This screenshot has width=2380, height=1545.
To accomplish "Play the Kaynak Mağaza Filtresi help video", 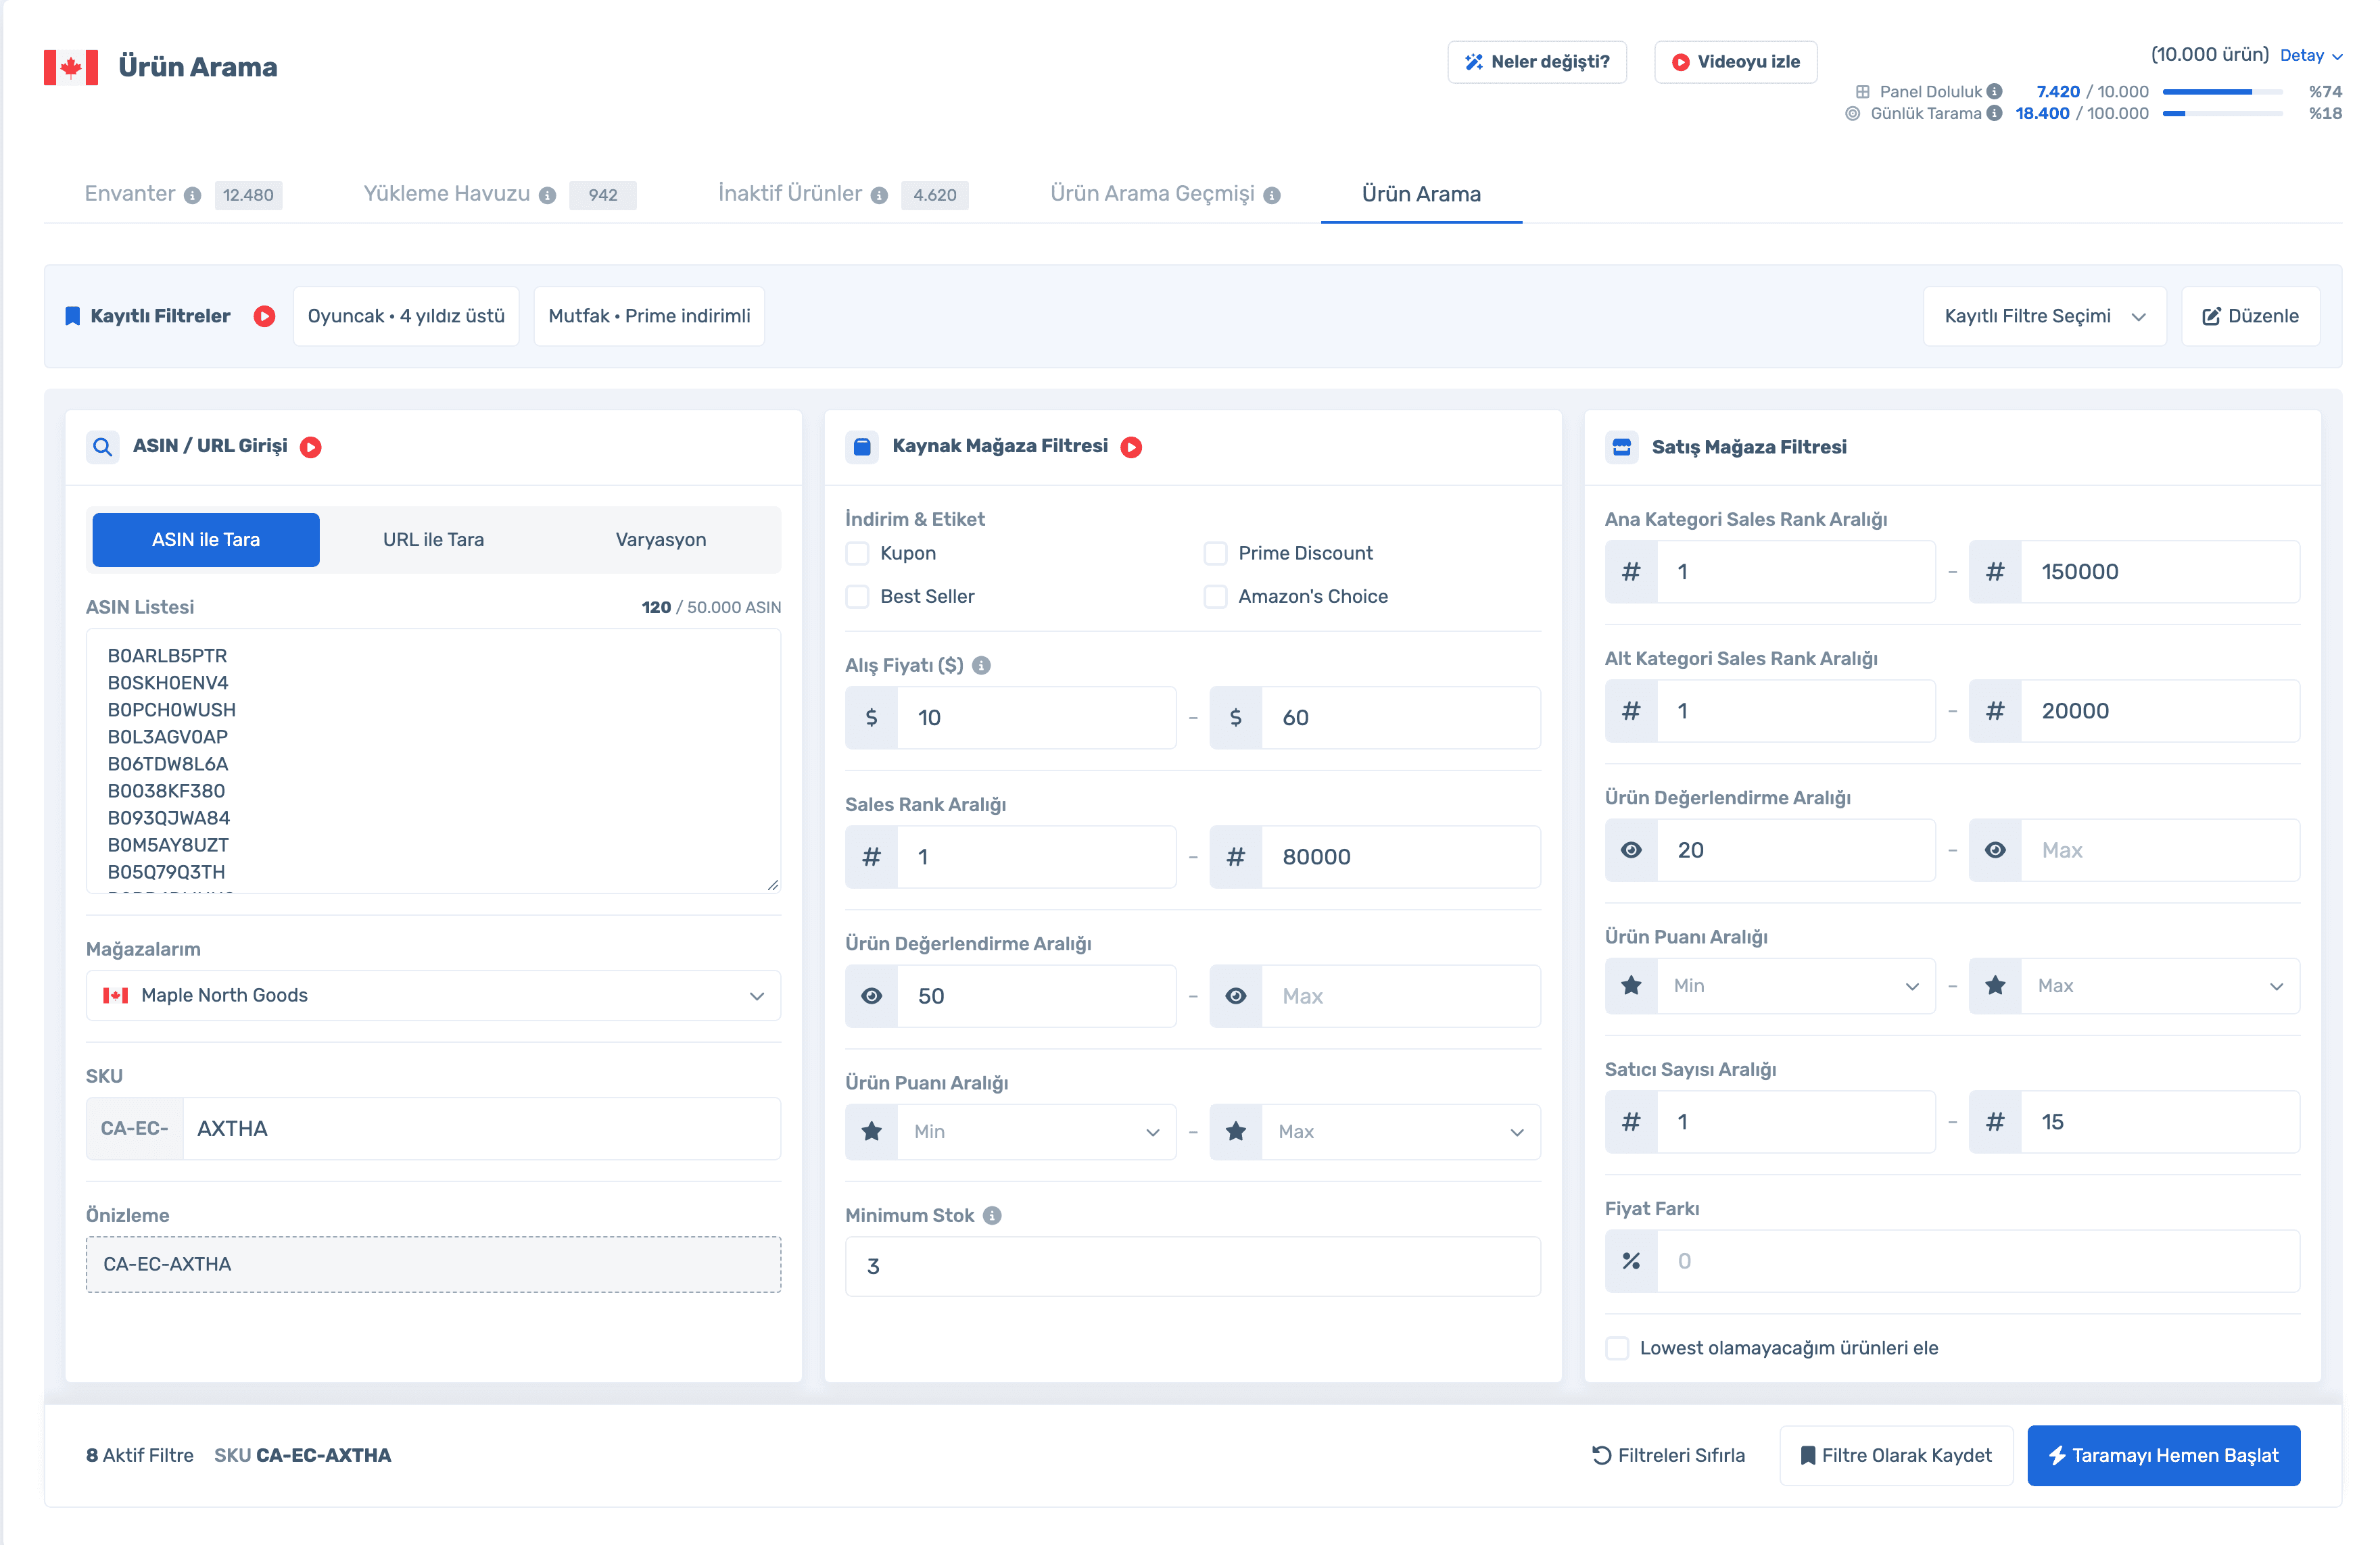I will pos(1131,447).
